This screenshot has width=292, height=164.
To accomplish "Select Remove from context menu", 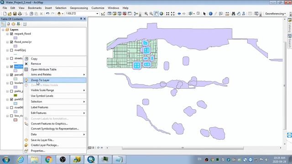I will click(x=55, y=64).
